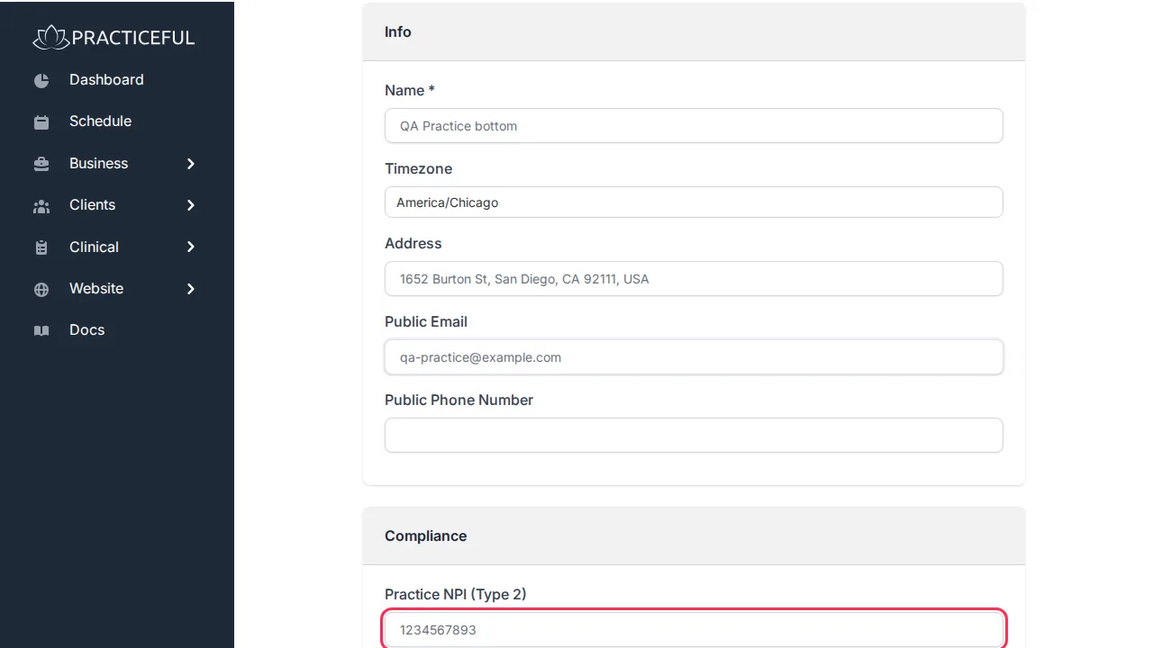Image resolution: width=1153 pixels, height=648 pixels.
Task: Click the Timezone field label
Action: pos(418,168)
